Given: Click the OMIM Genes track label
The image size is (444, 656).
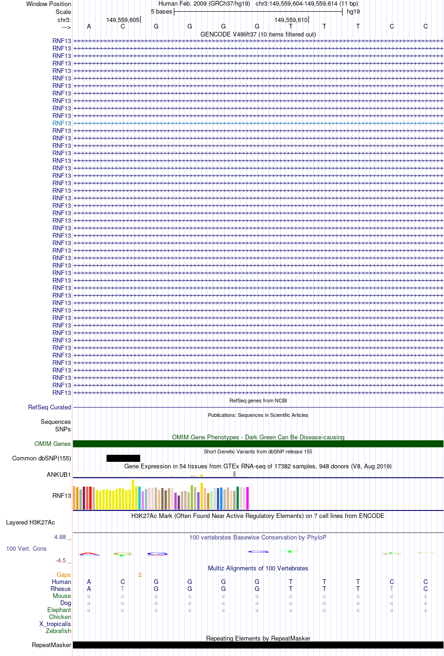Looking at the screenshot, I should 53,444.
